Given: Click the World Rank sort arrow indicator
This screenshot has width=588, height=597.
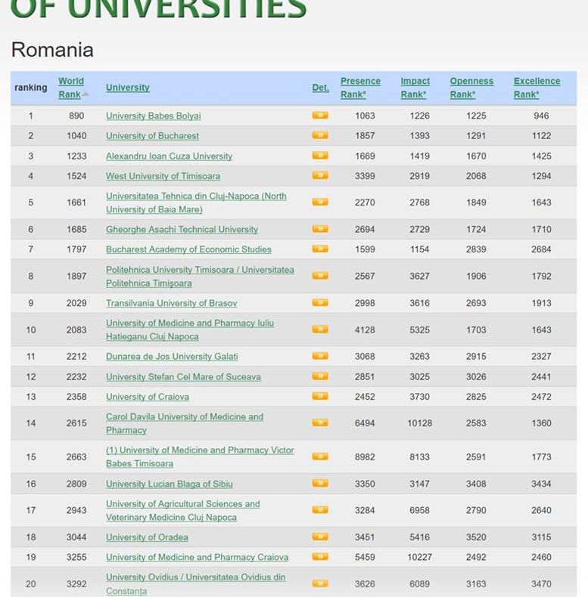Looking at the screenshot, I should (x=86, y=94).
